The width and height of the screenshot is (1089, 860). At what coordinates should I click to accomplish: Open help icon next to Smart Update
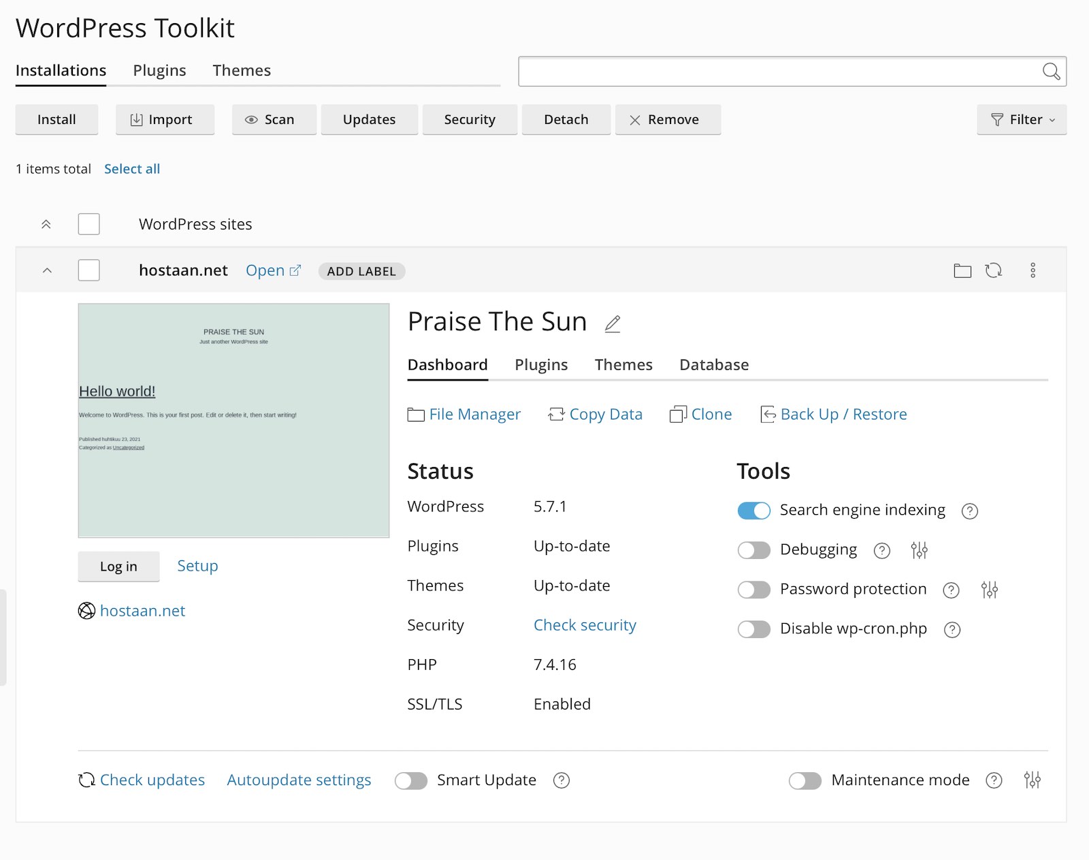pyautogui.click(x=562, y=780)
